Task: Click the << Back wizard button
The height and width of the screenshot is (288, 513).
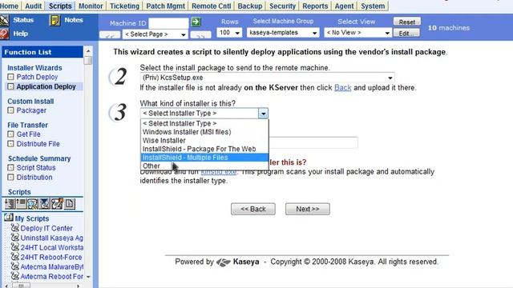Action: tap(253, 209)
